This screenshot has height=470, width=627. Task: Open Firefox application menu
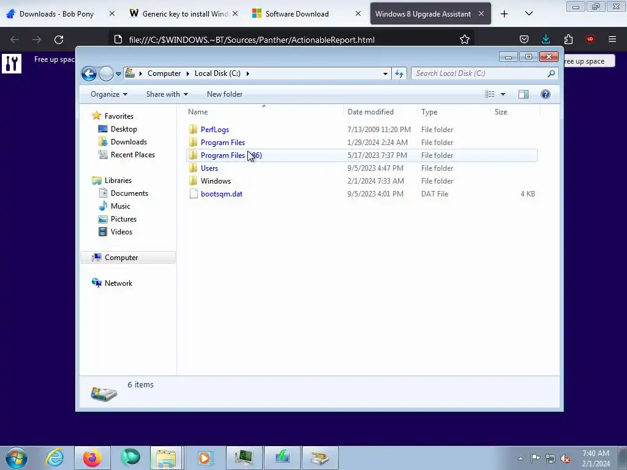612,40
